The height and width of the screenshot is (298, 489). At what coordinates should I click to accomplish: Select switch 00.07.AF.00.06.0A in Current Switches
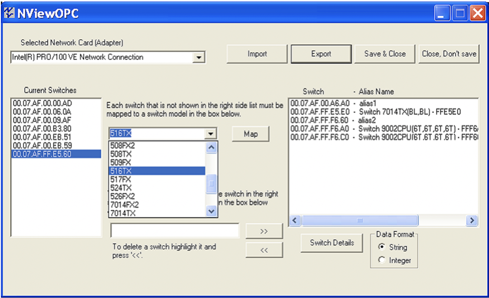(56, 112)
